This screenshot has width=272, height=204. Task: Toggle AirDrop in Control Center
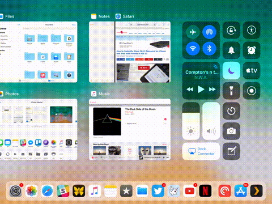(x=209, y=32)
